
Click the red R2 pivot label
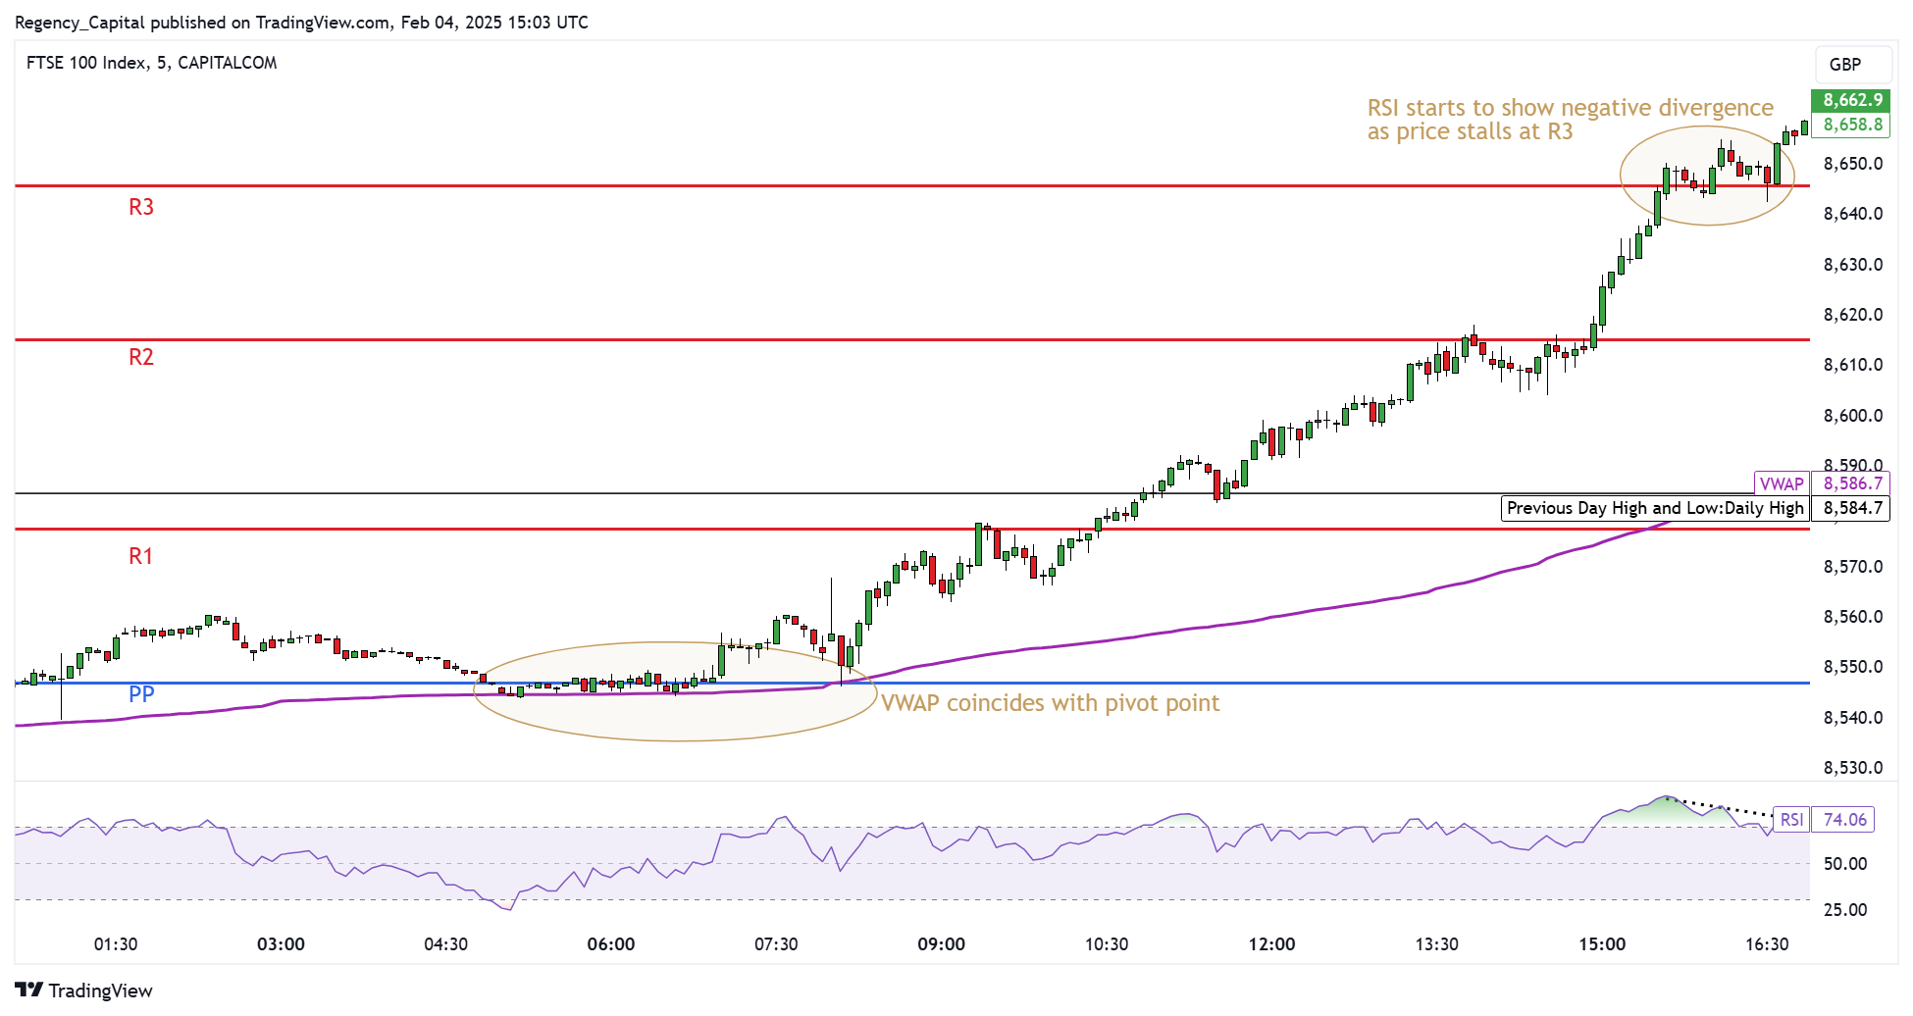click(x=141, y=357)
